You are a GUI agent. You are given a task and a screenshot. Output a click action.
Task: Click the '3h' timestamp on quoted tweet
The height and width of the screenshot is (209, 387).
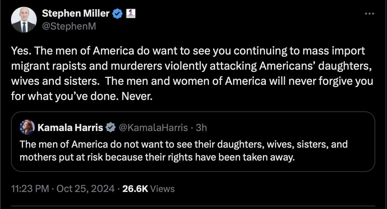(201, 128)
